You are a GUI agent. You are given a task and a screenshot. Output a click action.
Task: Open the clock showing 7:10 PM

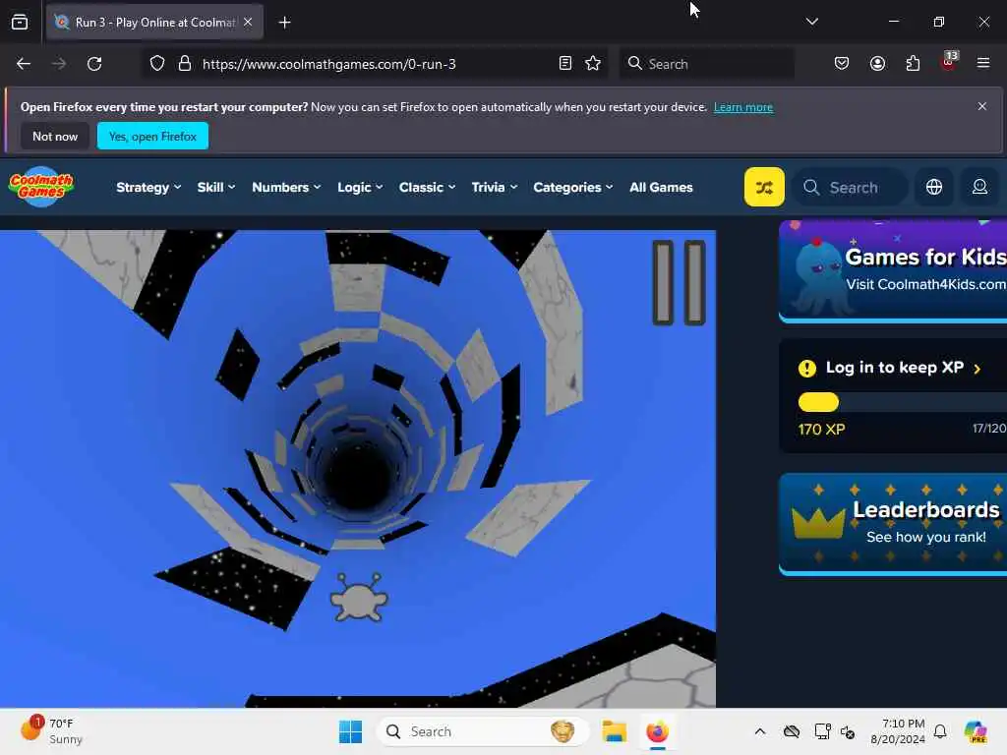point(897,731)
